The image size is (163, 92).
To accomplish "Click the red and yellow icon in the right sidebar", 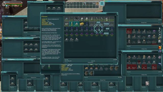I will pos(160,48).
